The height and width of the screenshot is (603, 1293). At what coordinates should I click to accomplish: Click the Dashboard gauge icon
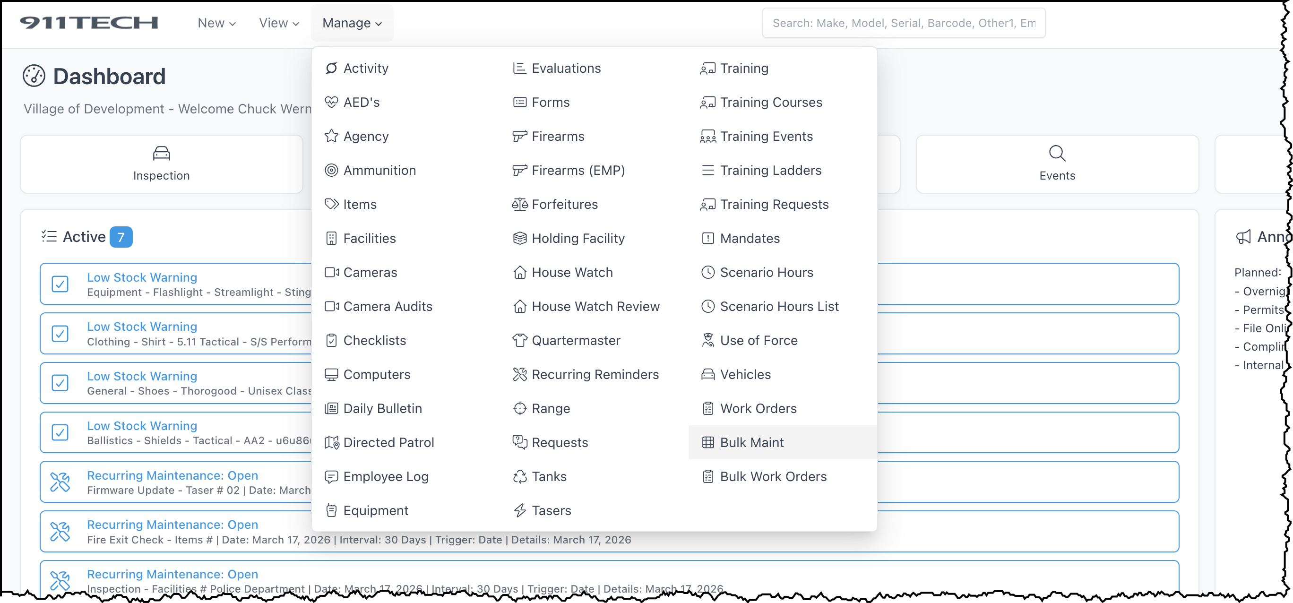tap(34, 76)
